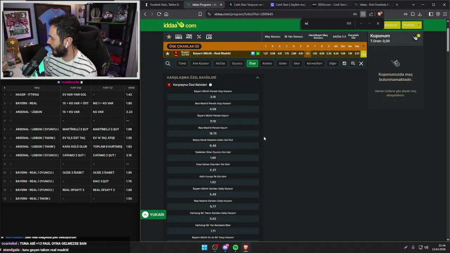450x253 pixels.
Task: Click the taskbar volume icon
Action: click(426, 247)
